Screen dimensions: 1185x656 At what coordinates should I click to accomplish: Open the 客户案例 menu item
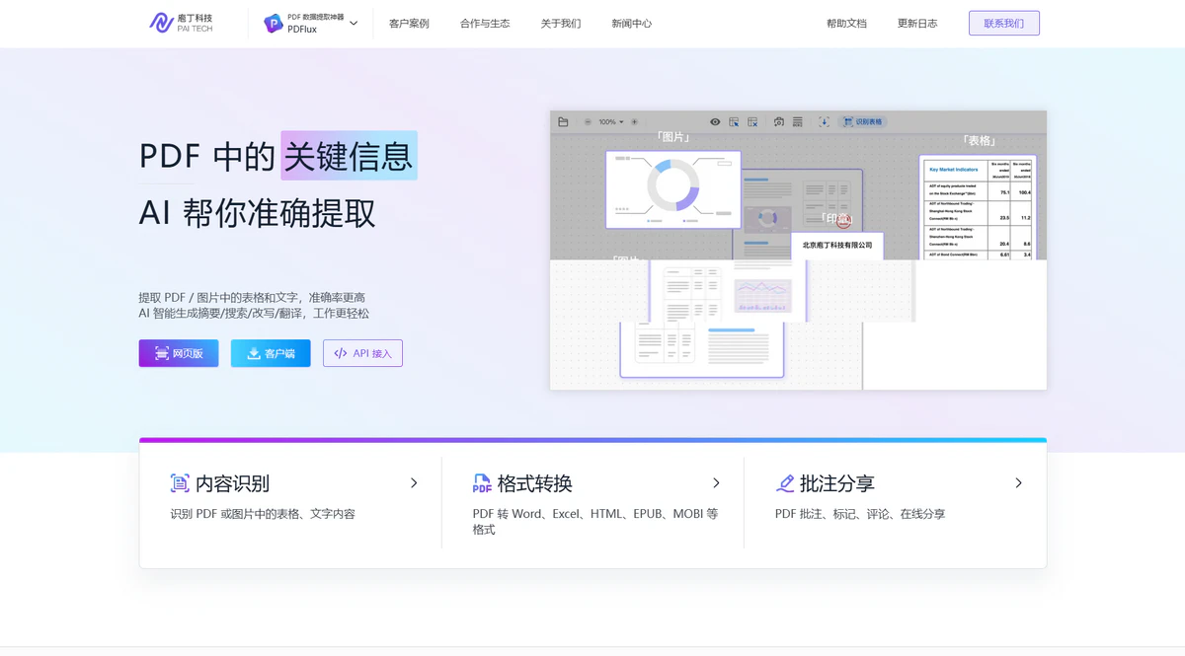[x=409, y=24]
